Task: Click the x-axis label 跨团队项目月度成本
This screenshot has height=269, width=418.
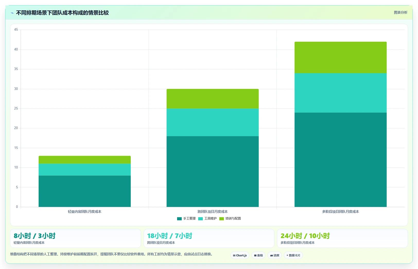Action: pos(213,212)
